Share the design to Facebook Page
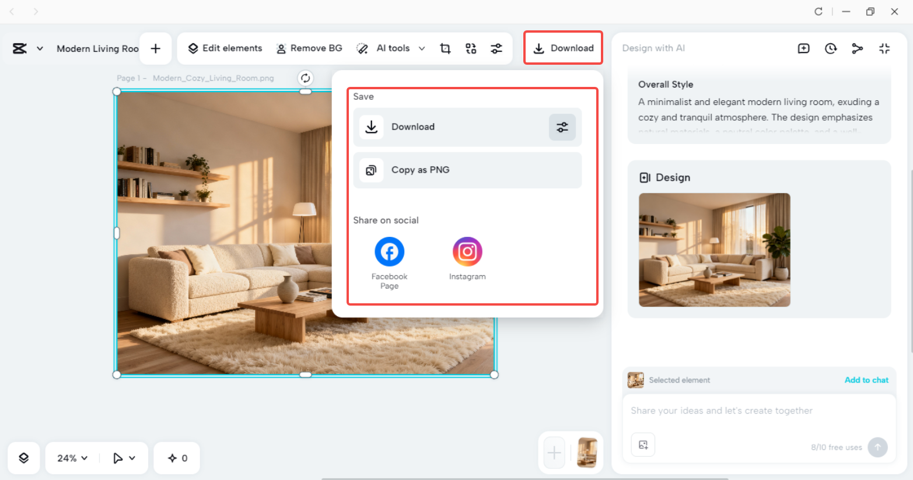Image resolution: width=913 pixels, height=480 pixels. (389, 251)
